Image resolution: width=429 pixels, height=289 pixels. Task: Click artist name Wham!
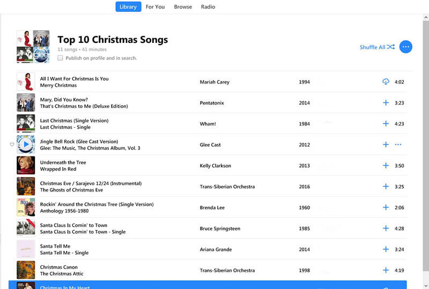208,124
